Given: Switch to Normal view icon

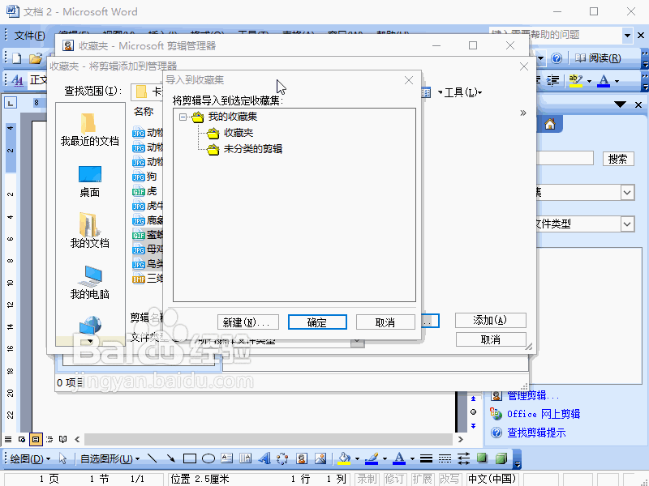Looking at the screenshot, I should tap(8, 439).
